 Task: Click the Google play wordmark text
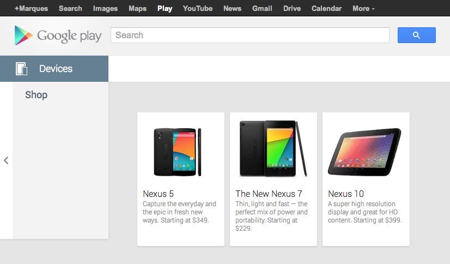point(69,36)
